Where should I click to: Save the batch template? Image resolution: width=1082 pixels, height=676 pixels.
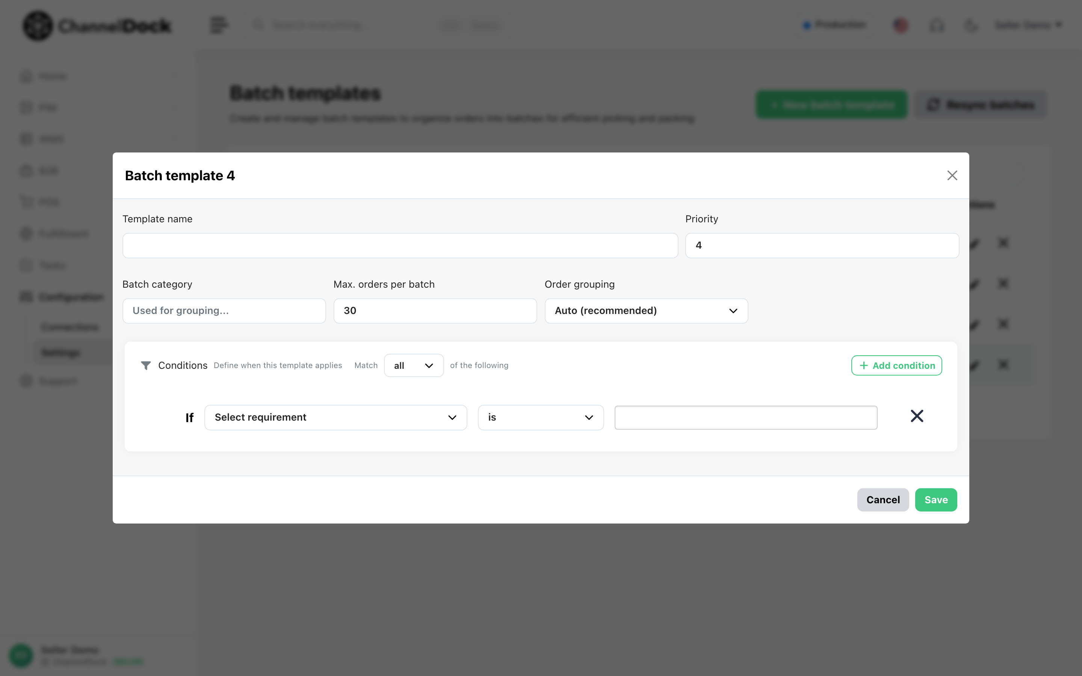coord(936,499)
